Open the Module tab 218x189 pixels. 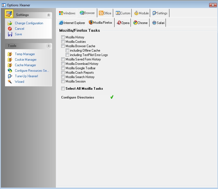[x=141, y=13]
